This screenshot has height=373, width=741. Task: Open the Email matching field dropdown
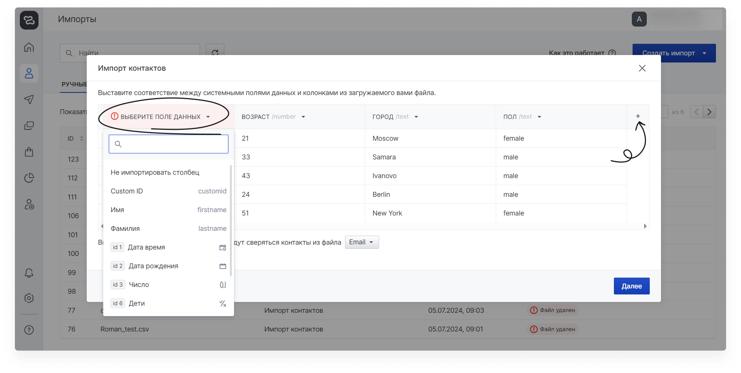point(362,242)
